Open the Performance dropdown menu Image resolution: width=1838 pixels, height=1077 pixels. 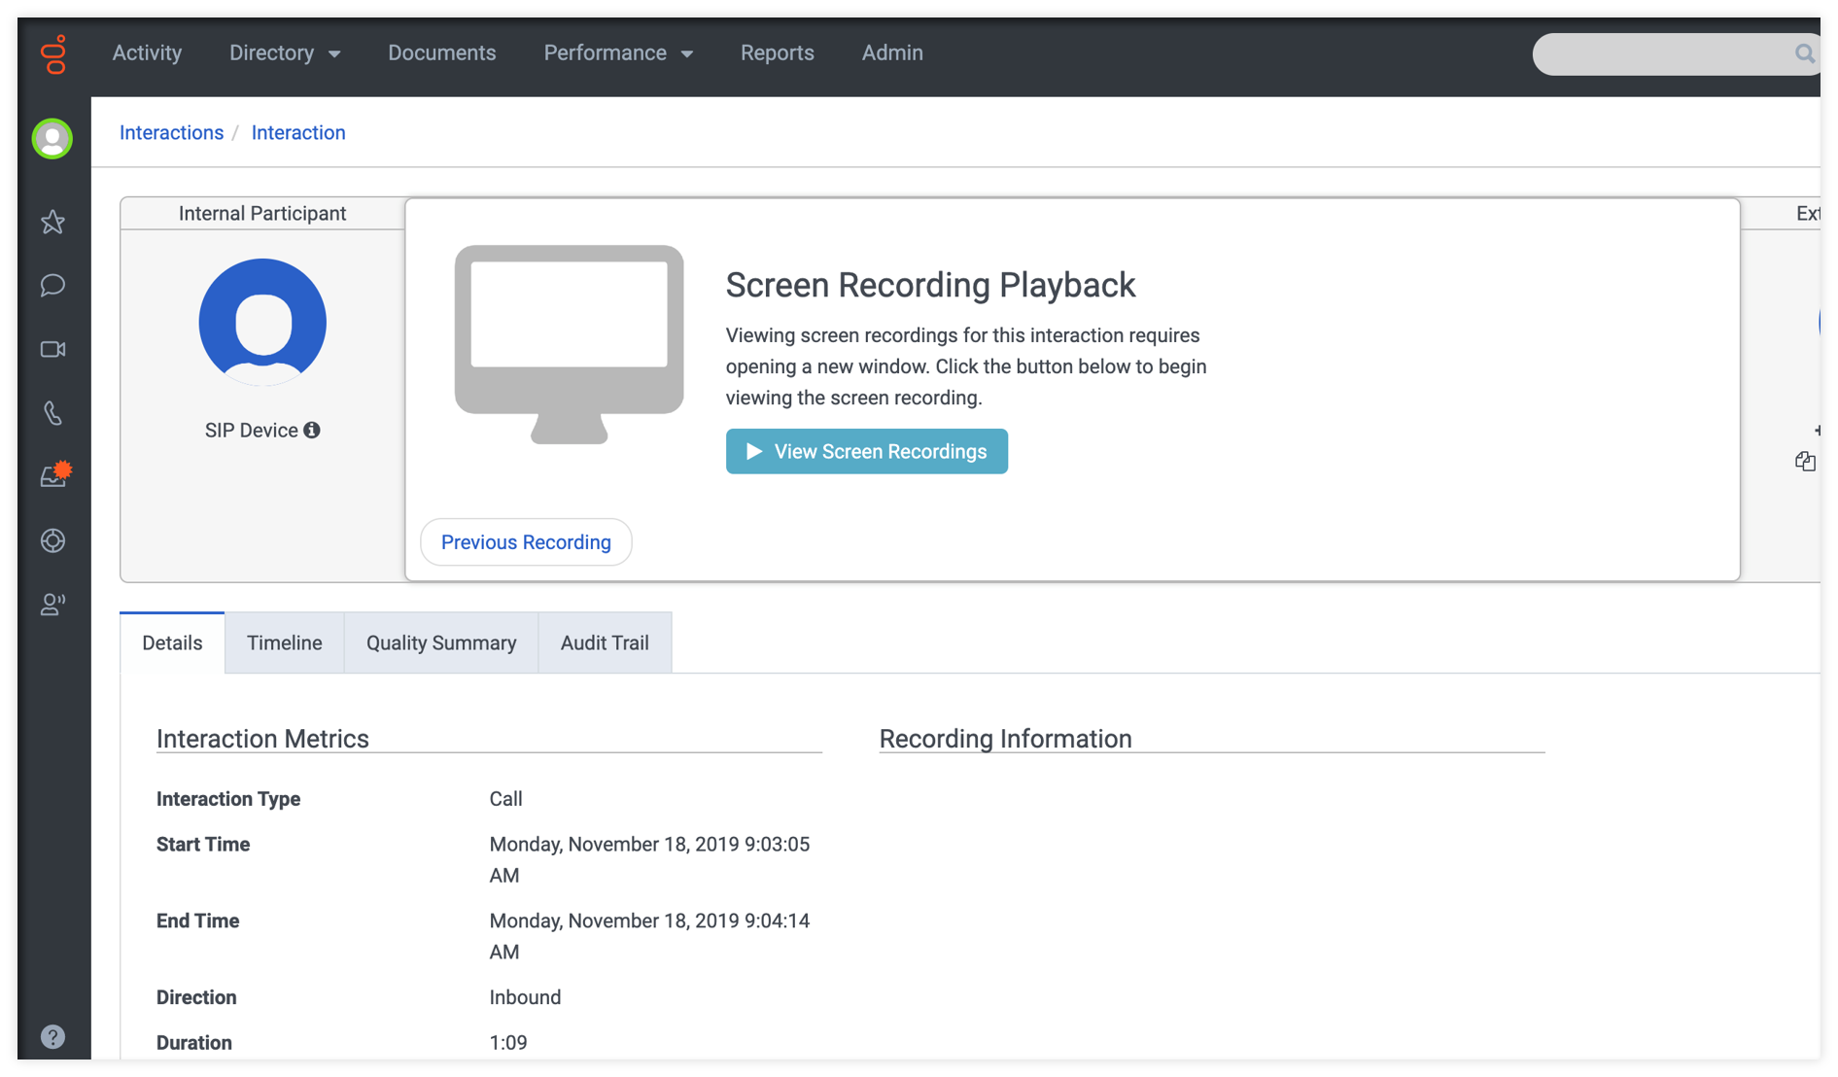pos(618,53)
